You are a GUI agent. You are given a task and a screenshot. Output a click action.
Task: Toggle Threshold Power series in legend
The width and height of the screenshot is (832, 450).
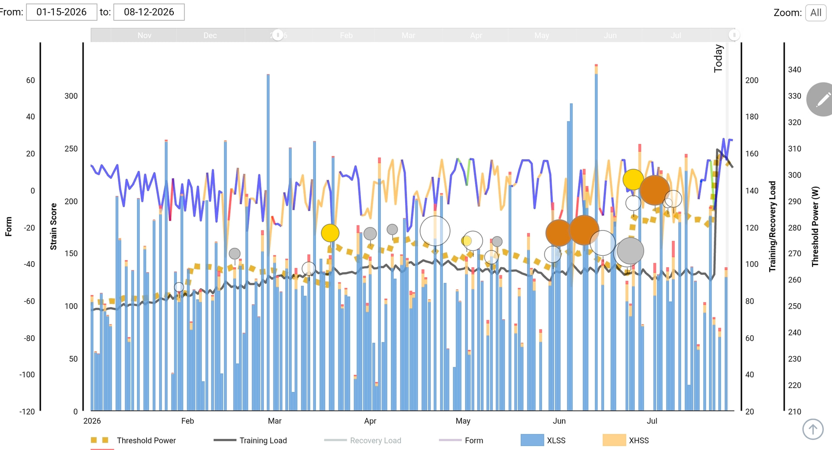pos(133,440)
